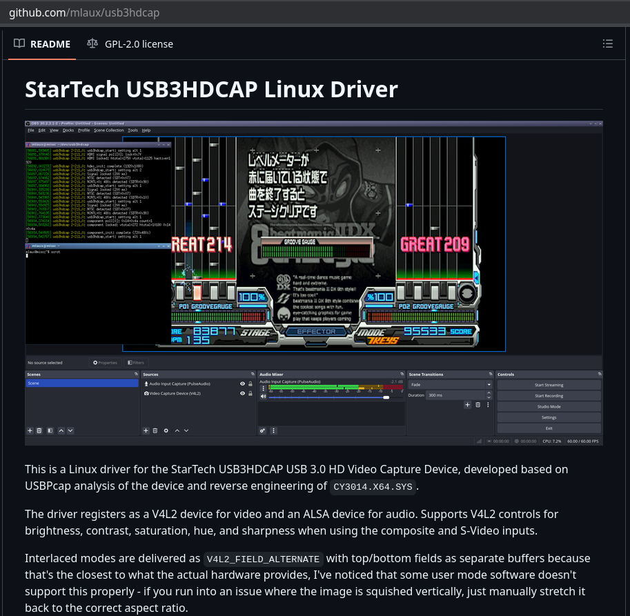Toggle Studio Mode in OBS Controls
The width and height of the screenshot is (630, 616).
coord(549,406)
